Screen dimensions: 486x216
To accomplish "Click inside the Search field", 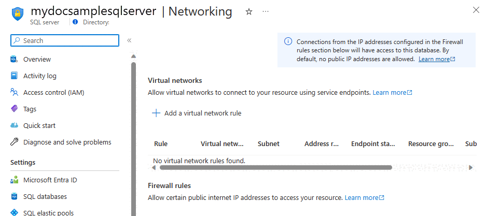I will click(65, 40).
